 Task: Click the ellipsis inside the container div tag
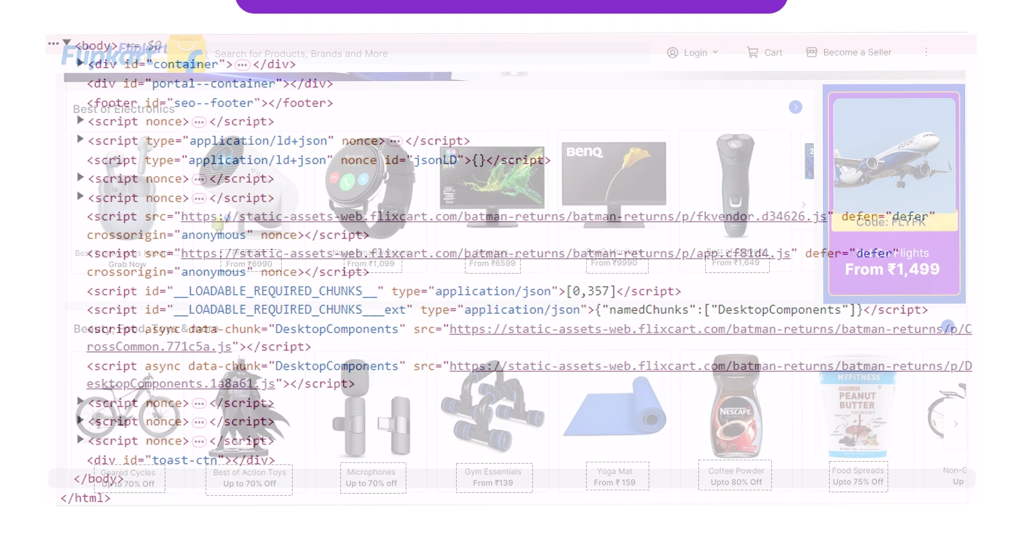pyautogui.click(x=242, y=64)
